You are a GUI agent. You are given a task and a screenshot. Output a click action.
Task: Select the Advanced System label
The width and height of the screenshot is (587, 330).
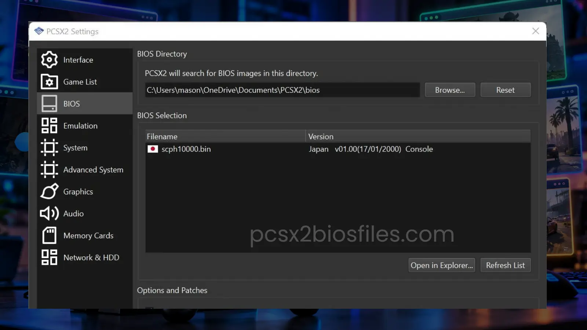(x=93, y=170)
